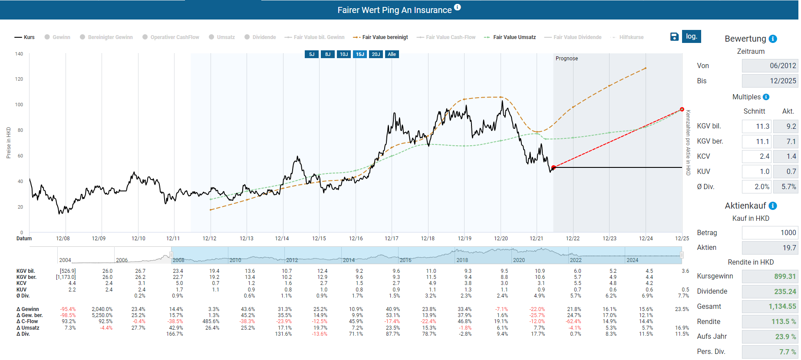The image size is (801, 360).
Task: Open the Aktienkauf info icon
Action: [x=773, y=206]
